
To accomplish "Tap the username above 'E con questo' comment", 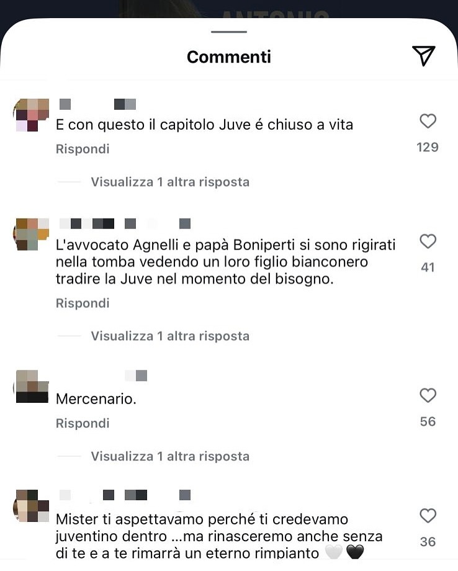I will pos(97,104).
